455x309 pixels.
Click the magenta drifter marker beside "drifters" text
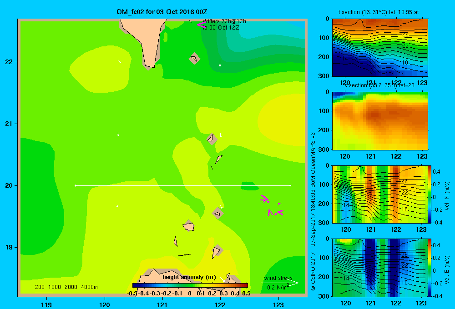coord(201,25)
